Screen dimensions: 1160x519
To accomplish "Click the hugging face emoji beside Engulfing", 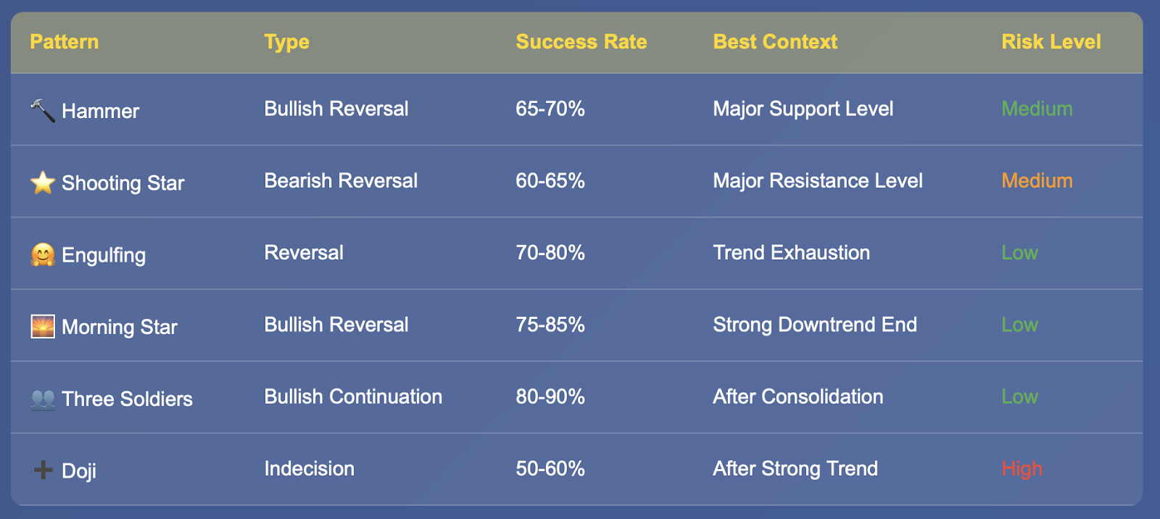I will point(43,254).
